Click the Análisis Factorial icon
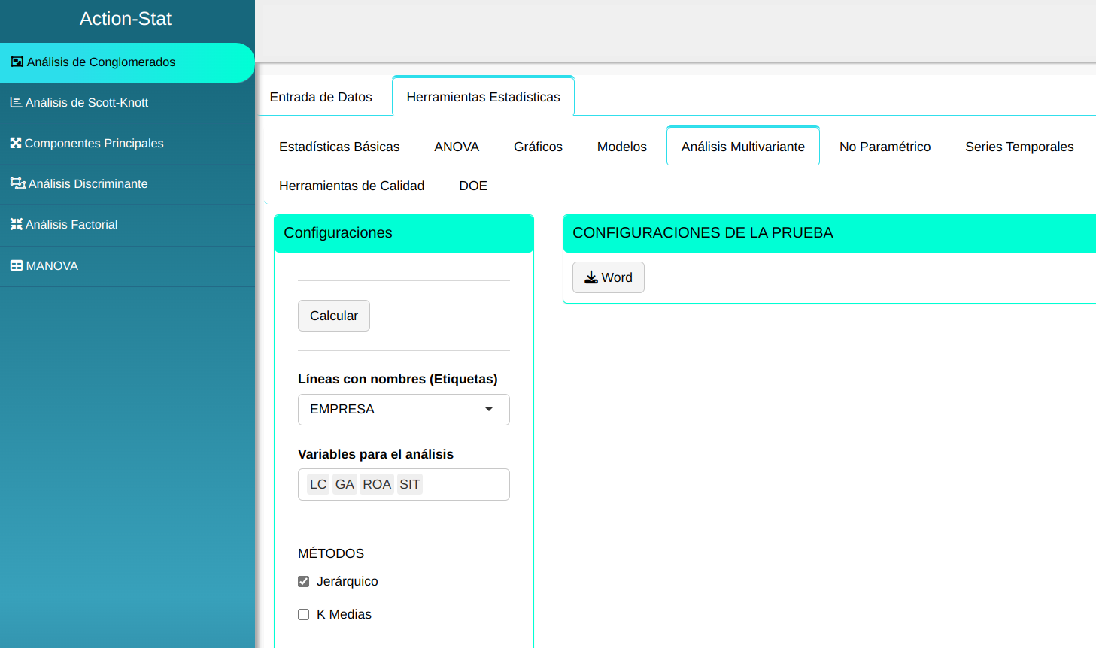The image size is (1096, 648). (16, 224)
